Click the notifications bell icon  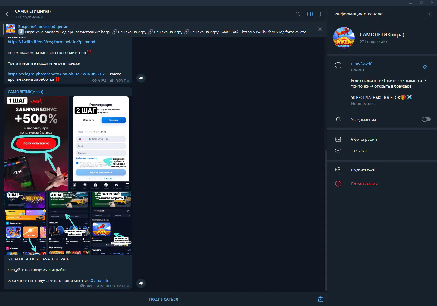point(338,119)
